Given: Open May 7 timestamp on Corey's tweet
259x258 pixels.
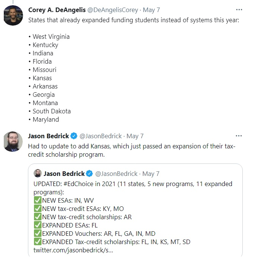Looking at the screenshot, I should (x=153, y=10).
